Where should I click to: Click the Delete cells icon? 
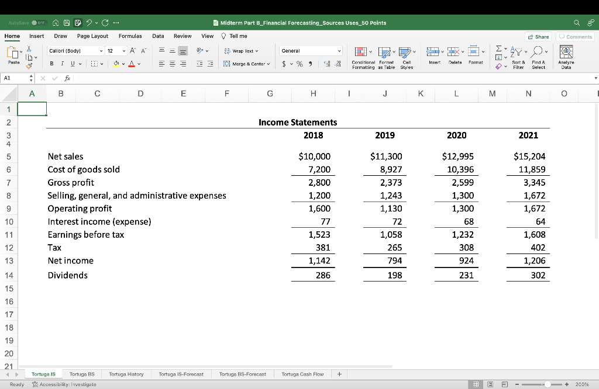tap(453, 51)
